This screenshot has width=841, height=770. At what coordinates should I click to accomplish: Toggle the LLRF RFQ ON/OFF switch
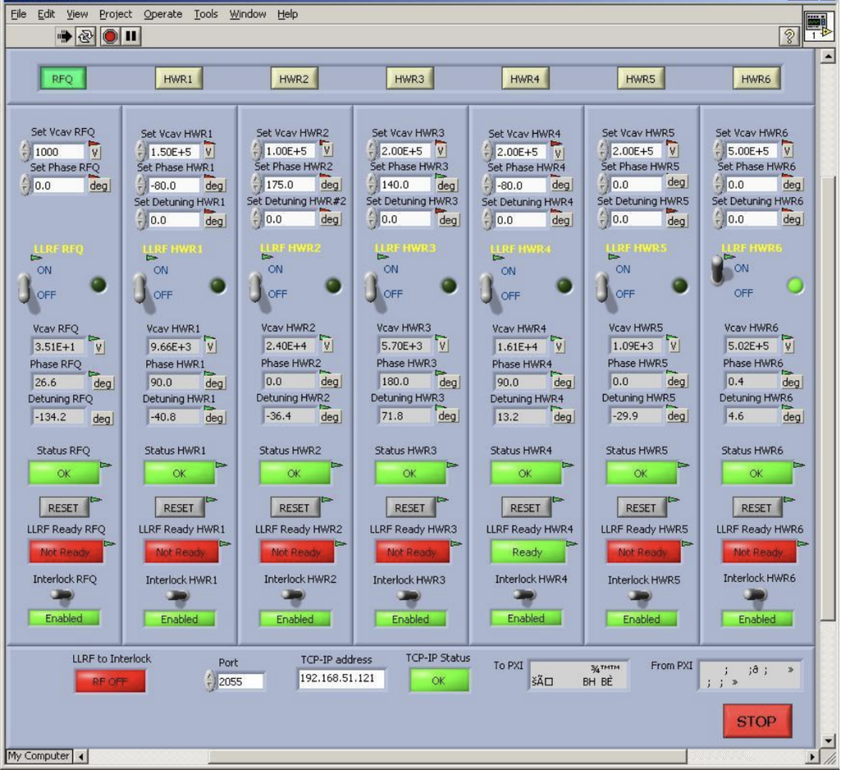(25, 290)
